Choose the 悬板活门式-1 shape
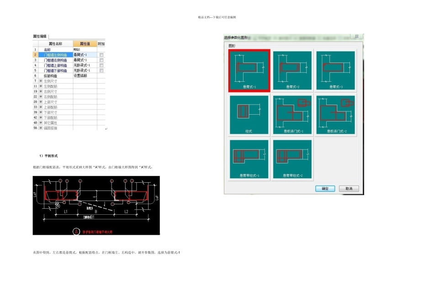Viewport: 434px width, 307px height. (292, 115)
